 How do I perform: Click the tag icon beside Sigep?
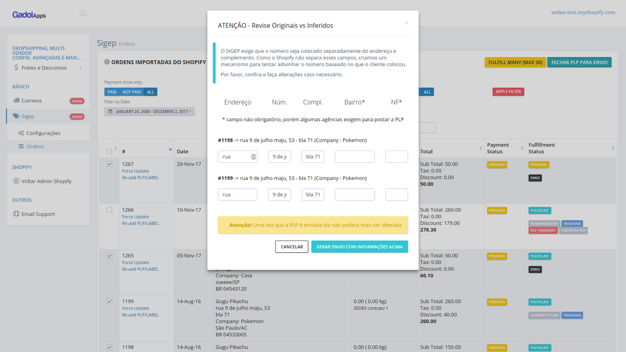tap(17, 116)
